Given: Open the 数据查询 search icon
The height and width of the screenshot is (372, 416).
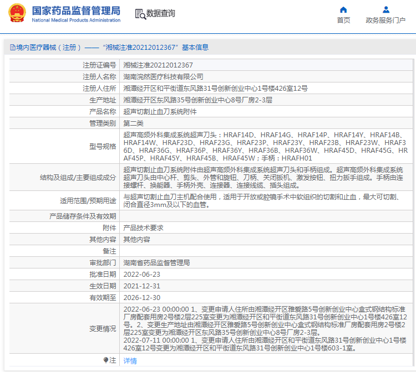Looking at the screenshot, I should click(140, 14).
